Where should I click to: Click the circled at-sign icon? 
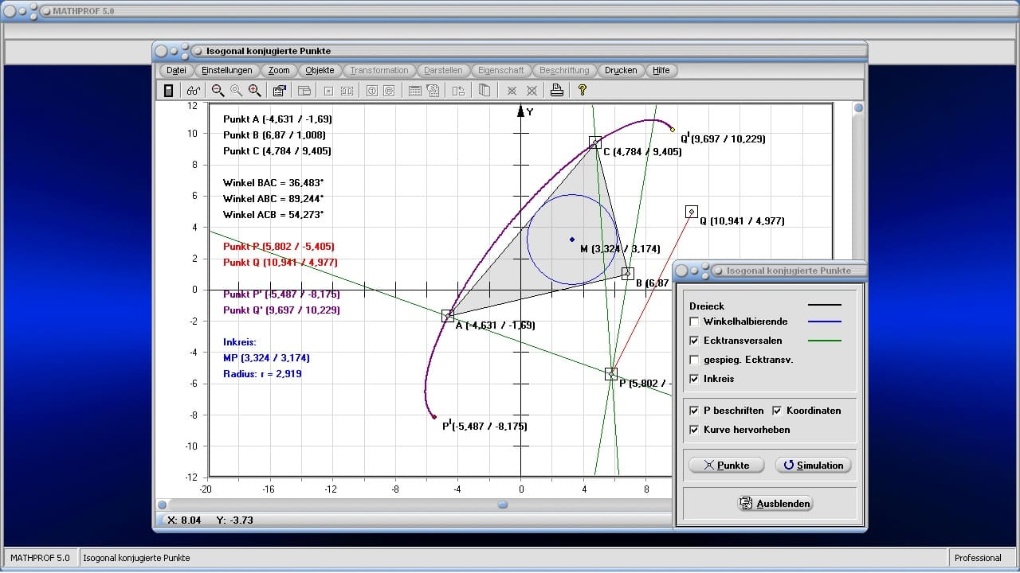pyautogui.click(x=389, y=91)
